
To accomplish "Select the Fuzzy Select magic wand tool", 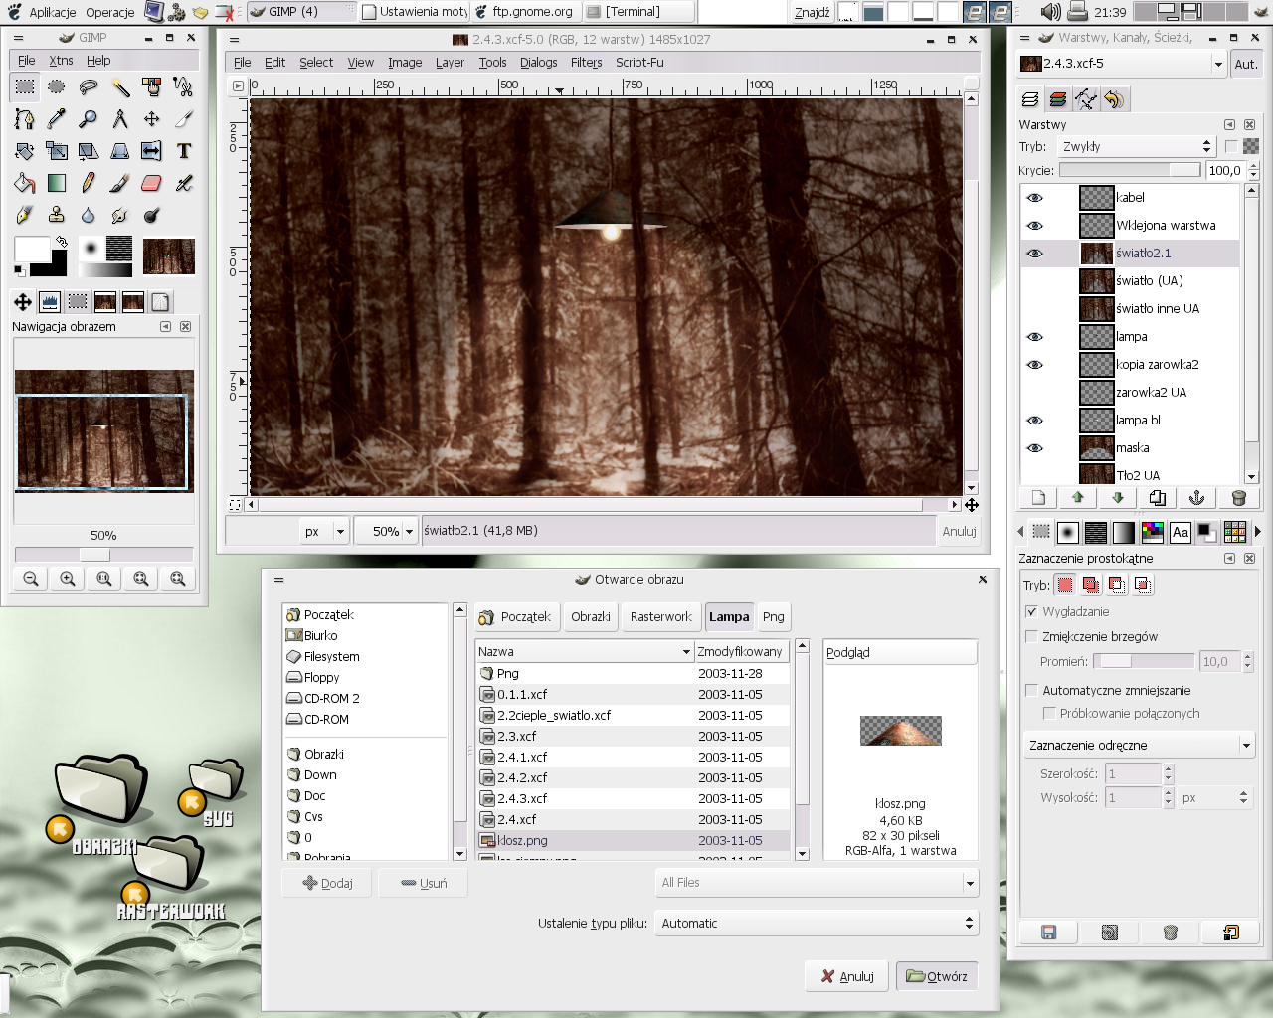I will (x=120, y=87).
